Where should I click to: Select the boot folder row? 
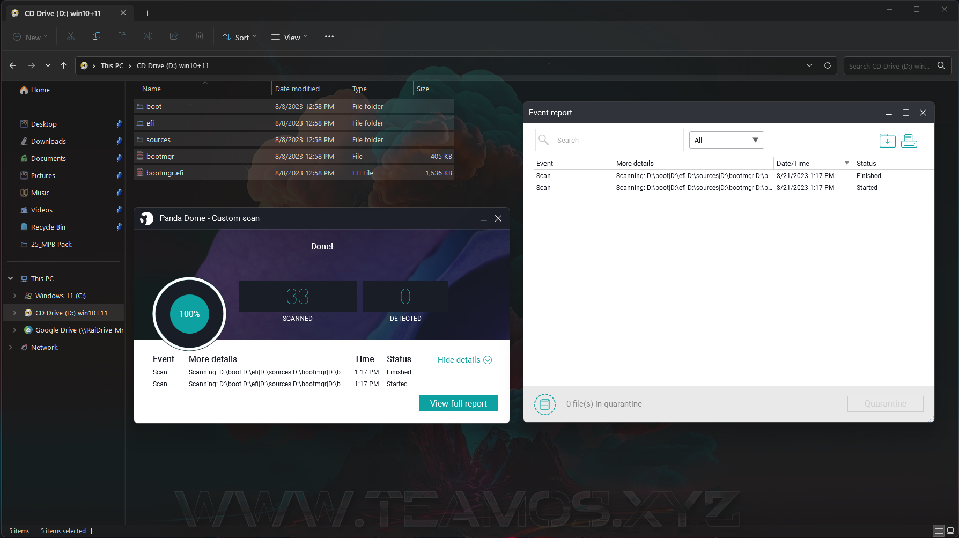pyautogui.click(x=294, y=106)
